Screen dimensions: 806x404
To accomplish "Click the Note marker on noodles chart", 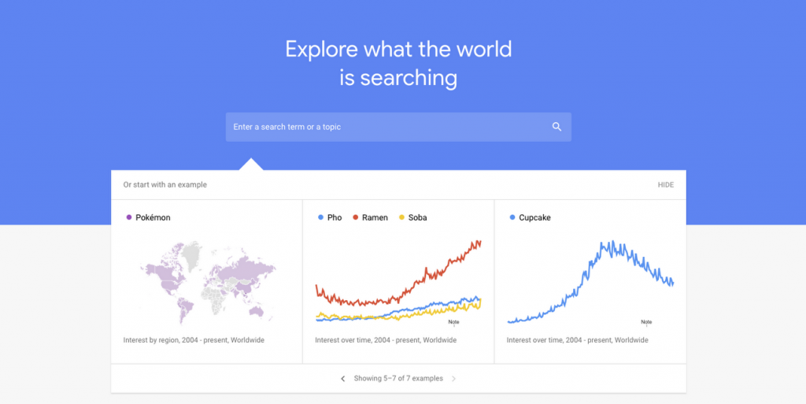I will point(453,322).
